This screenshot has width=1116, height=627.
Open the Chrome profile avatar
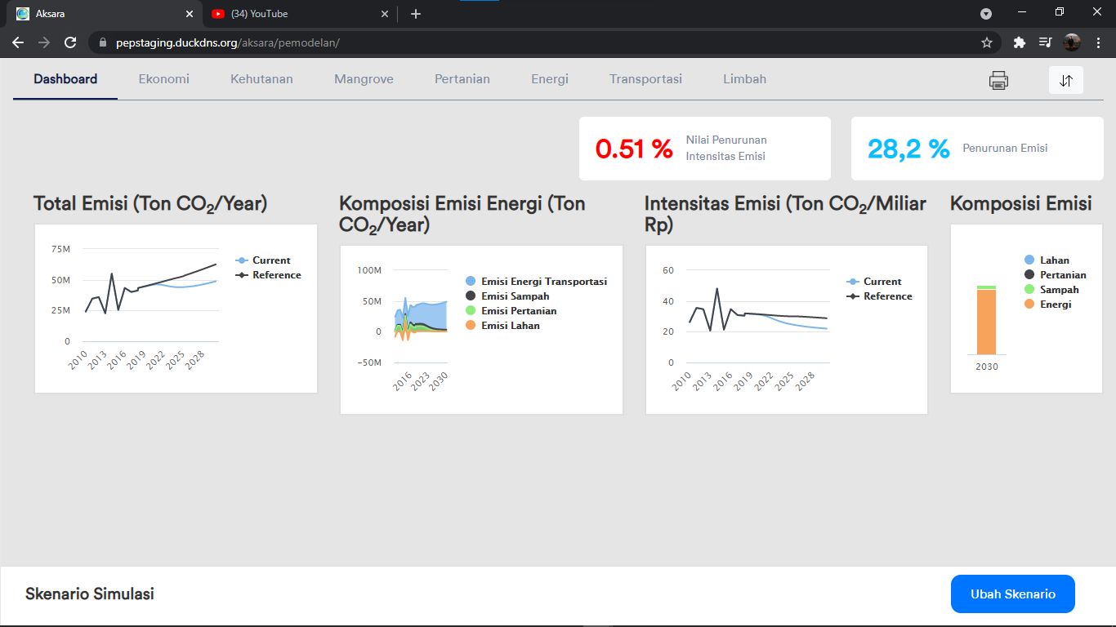point(1072,42)
